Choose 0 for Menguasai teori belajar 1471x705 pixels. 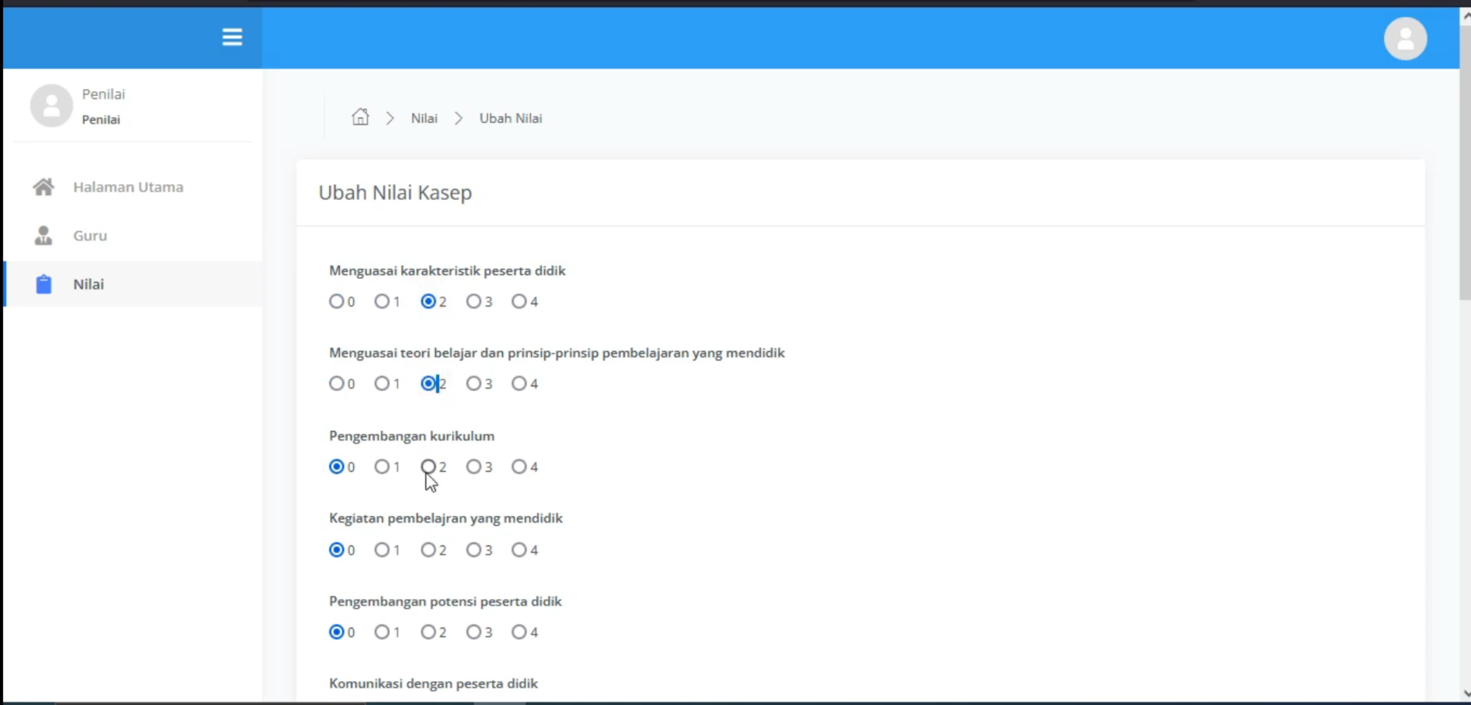(x=337, y=383)
